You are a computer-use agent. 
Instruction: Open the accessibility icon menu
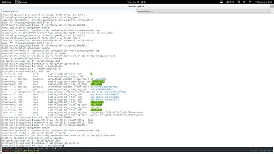tap(238, 2)
